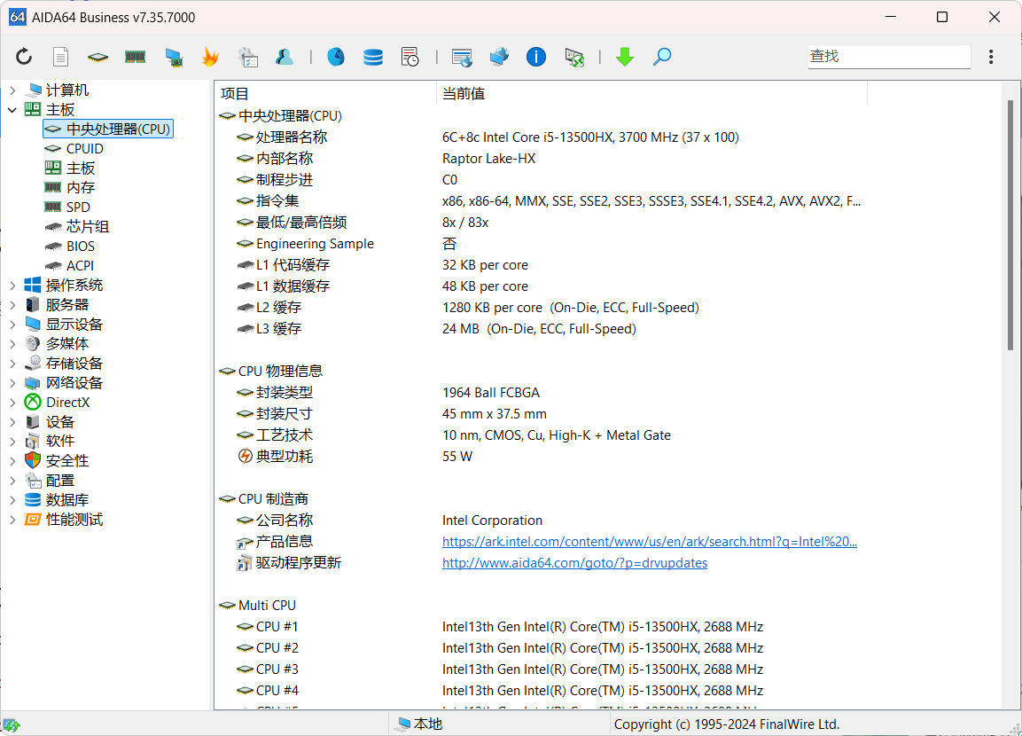The image size is (1022, 736).
Task: Click the database stack toolbar icon
Action: [373, 57]
